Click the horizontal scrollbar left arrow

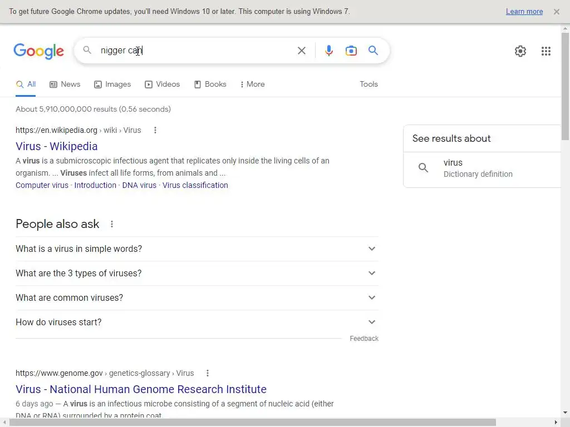click(x=4, y=423)
